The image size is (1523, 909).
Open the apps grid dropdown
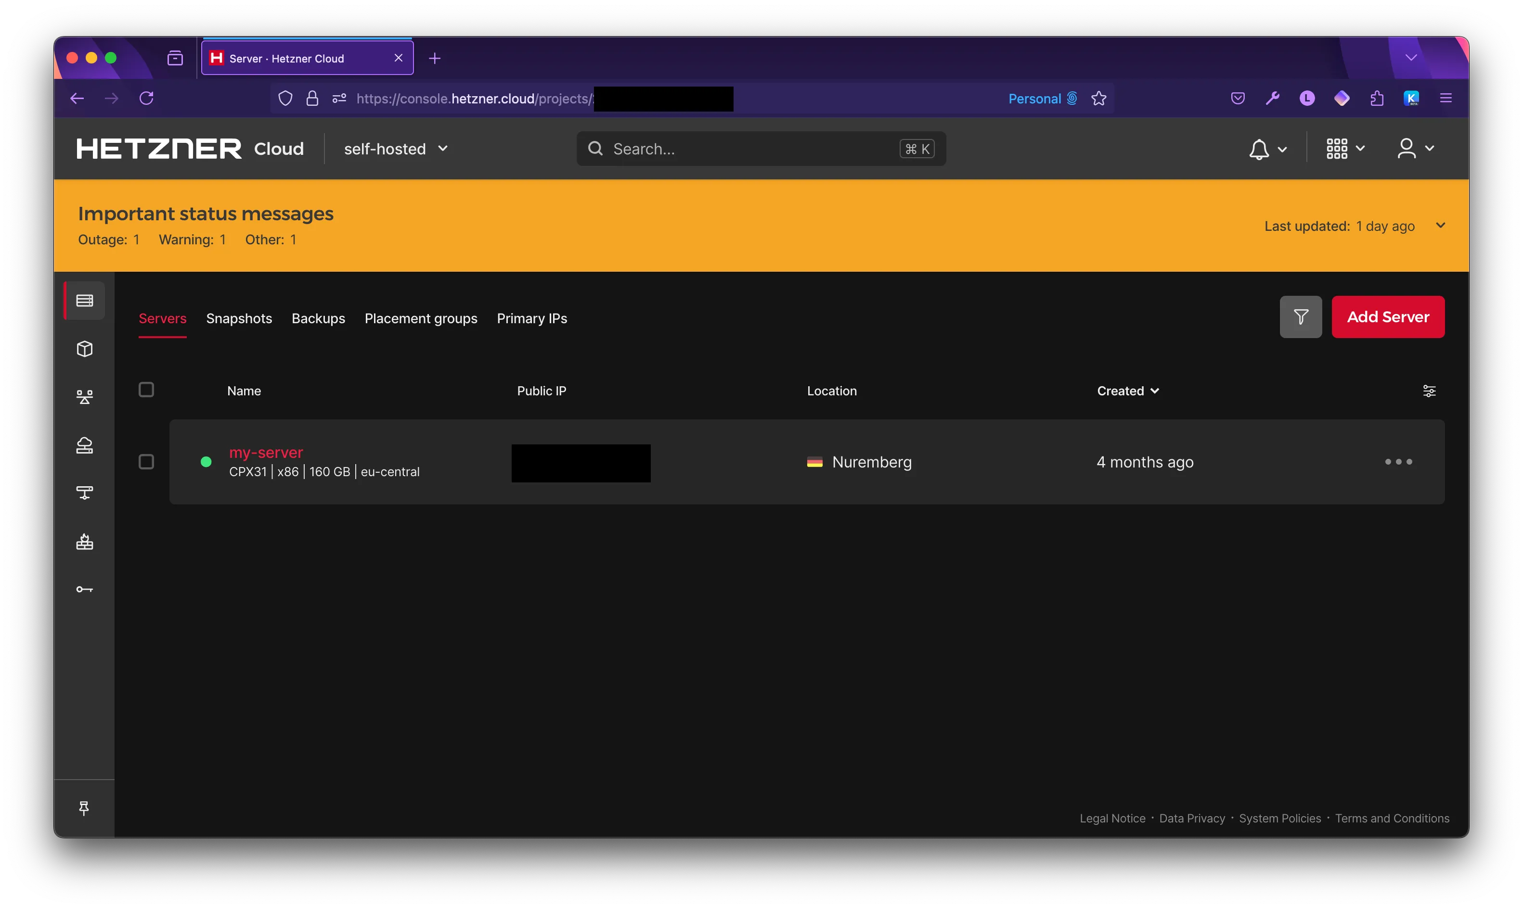point(1345,149)
